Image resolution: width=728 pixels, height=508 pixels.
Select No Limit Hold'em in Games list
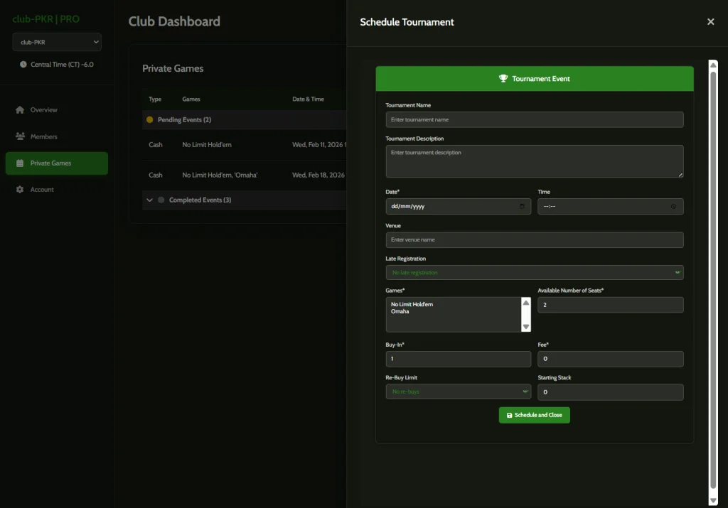coord(412,304)
